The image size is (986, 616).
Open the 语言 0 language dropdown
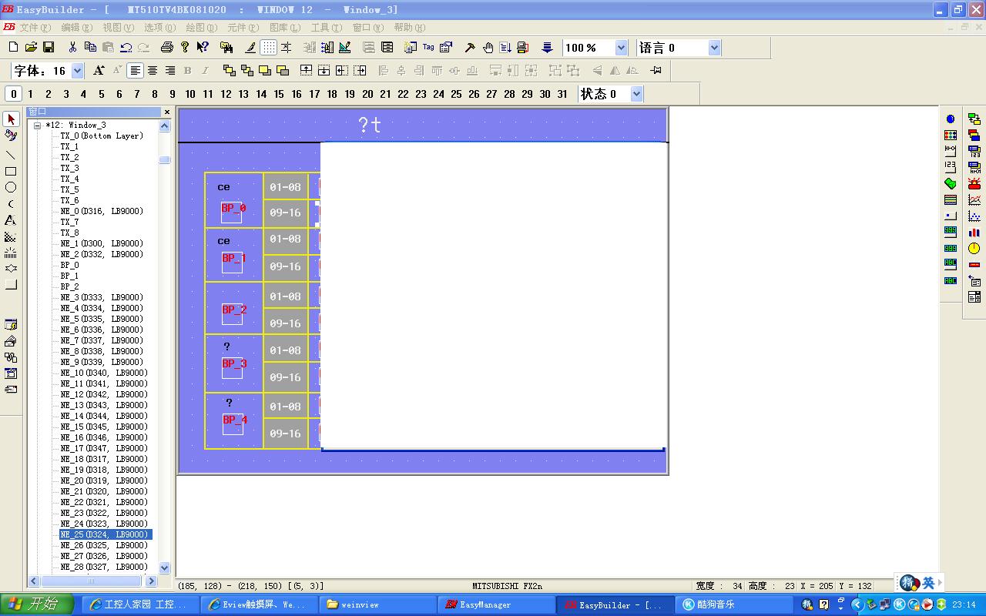(713, 48)
